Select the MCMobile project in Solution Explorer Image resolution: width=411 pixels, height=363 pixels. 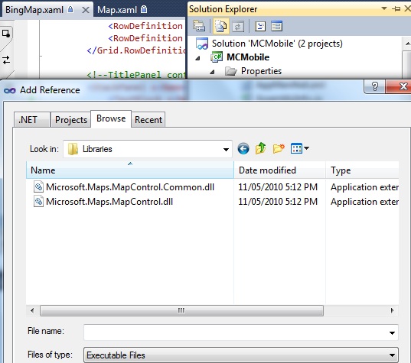(248, 57)
